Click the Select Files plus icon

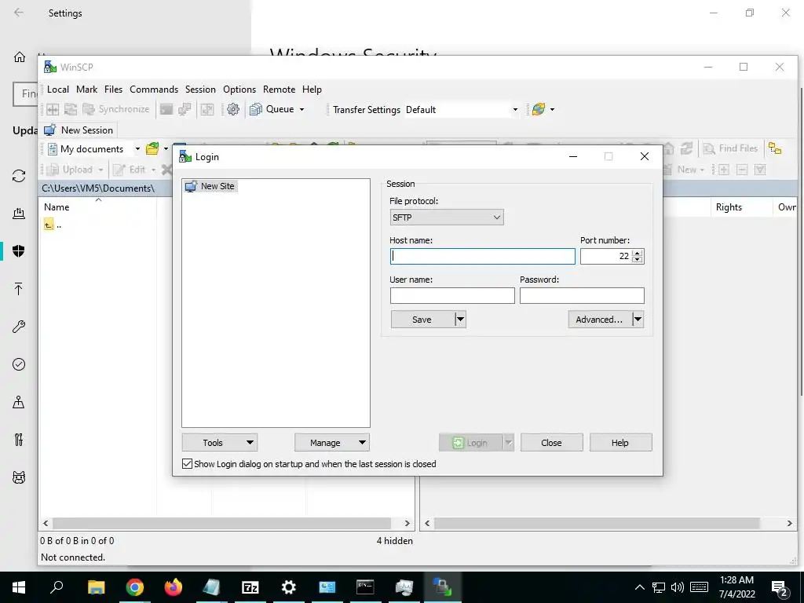723,170
